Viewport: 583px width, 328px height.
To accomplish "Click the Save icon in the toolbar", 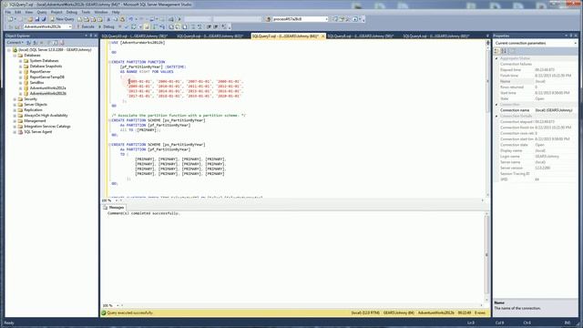I will coord(36,19).
